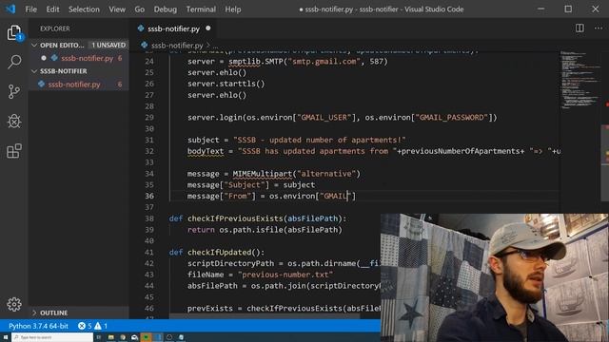609x342 pixels.
Task: Open the Help menu
Action: 232,9
